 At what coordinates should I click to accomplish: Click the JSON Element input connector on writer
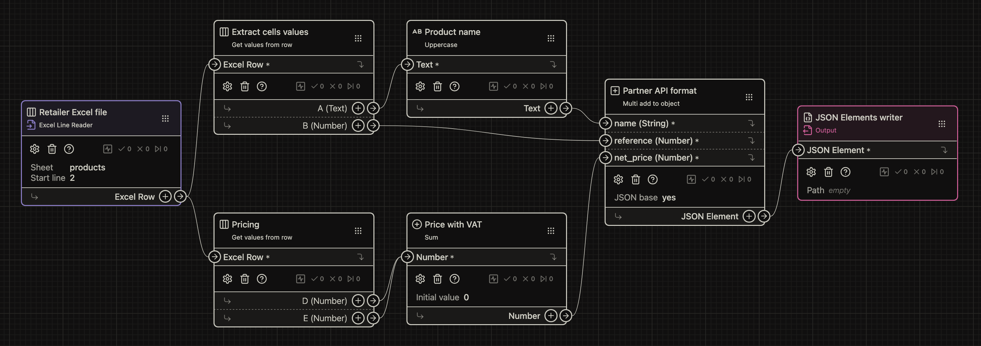pyautogui.click(x=798, y=150)
